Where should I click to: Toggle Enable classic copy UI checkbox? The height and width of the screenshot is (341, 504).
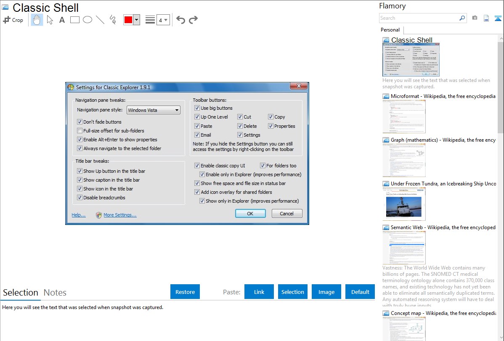pyautogui.click(x=197, y=166)
